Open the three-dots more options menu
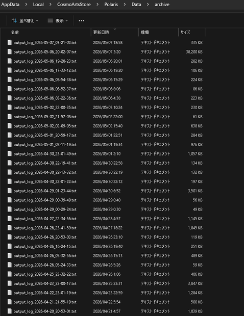Screen dimensions: 244x316 [82, 20]
